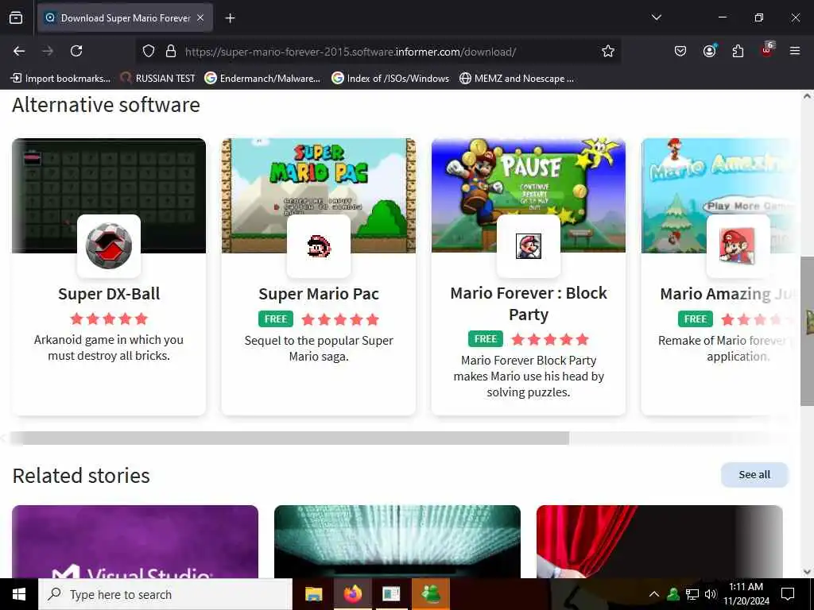Image resolution: width=814 pixels, height=610 pixels.
Task: Open File Explorer from the taskbar
Action: pos(313,594)
